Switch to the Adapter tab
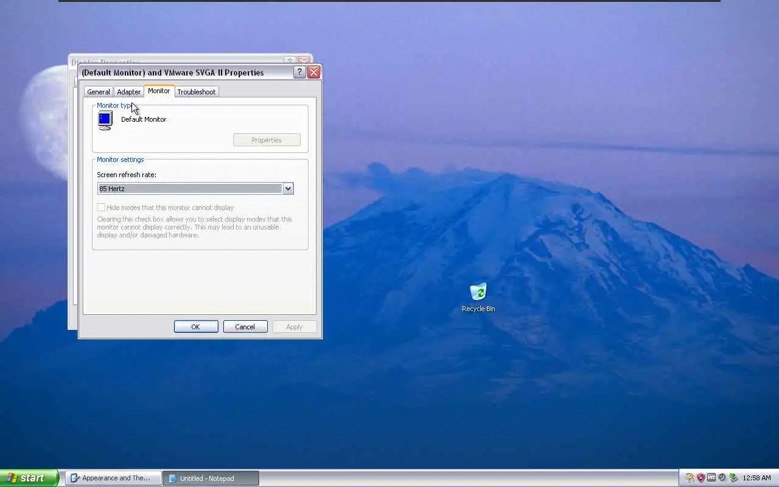 (x=128, y=92)
